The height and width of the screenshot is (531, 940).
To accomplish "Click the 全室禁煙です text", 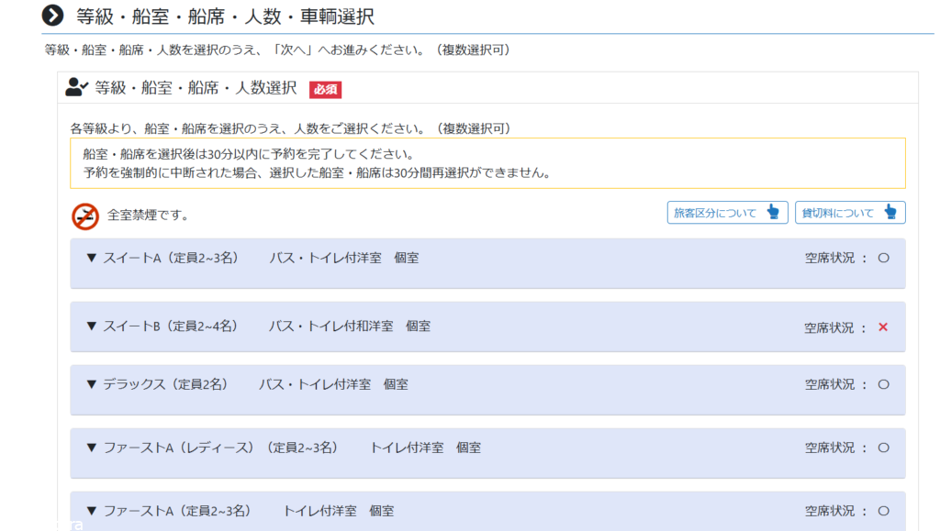I will click(148, 216).
